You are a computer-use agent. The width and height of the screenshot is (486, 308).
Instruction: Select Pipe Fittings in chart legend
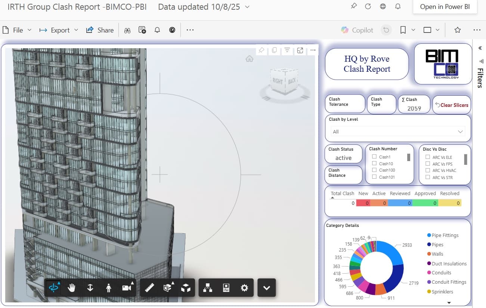coord(443,235)
